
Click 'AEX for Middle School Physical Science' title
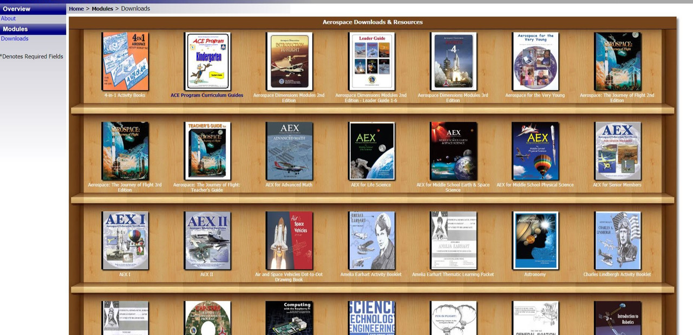pos(535,185)
